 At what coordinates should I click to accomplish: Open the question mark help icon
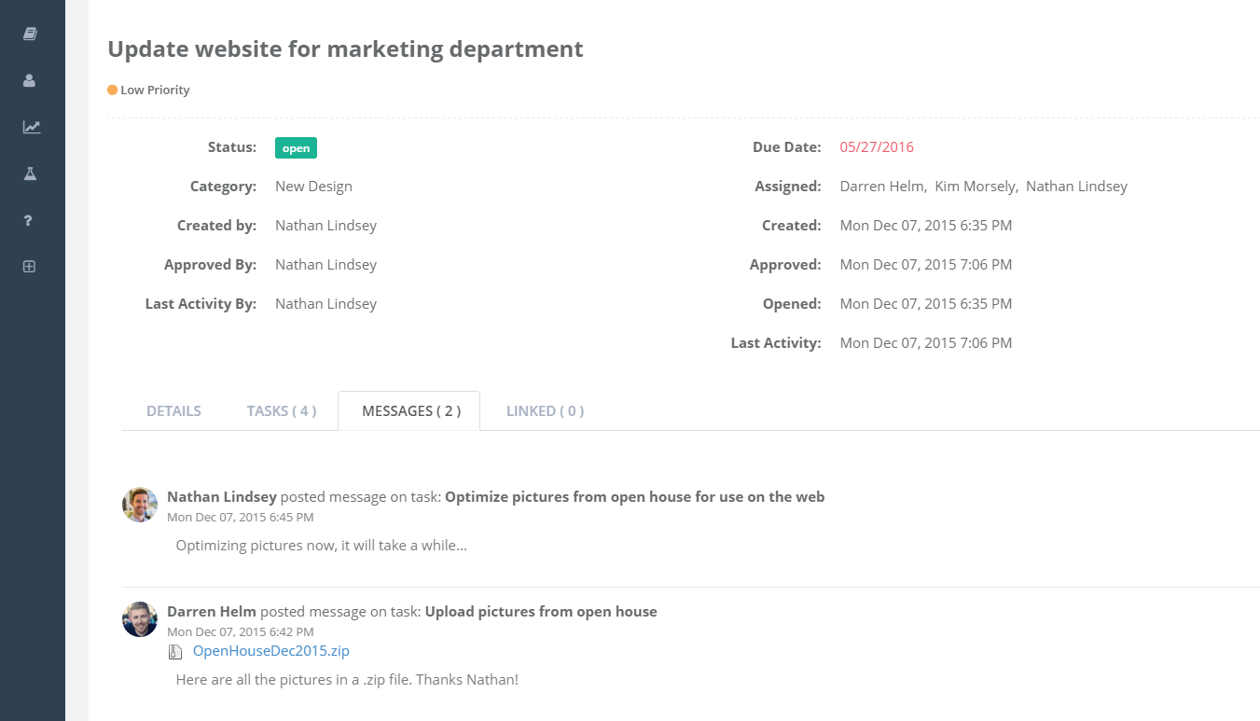pyautogui.click(x=28, y=220)
